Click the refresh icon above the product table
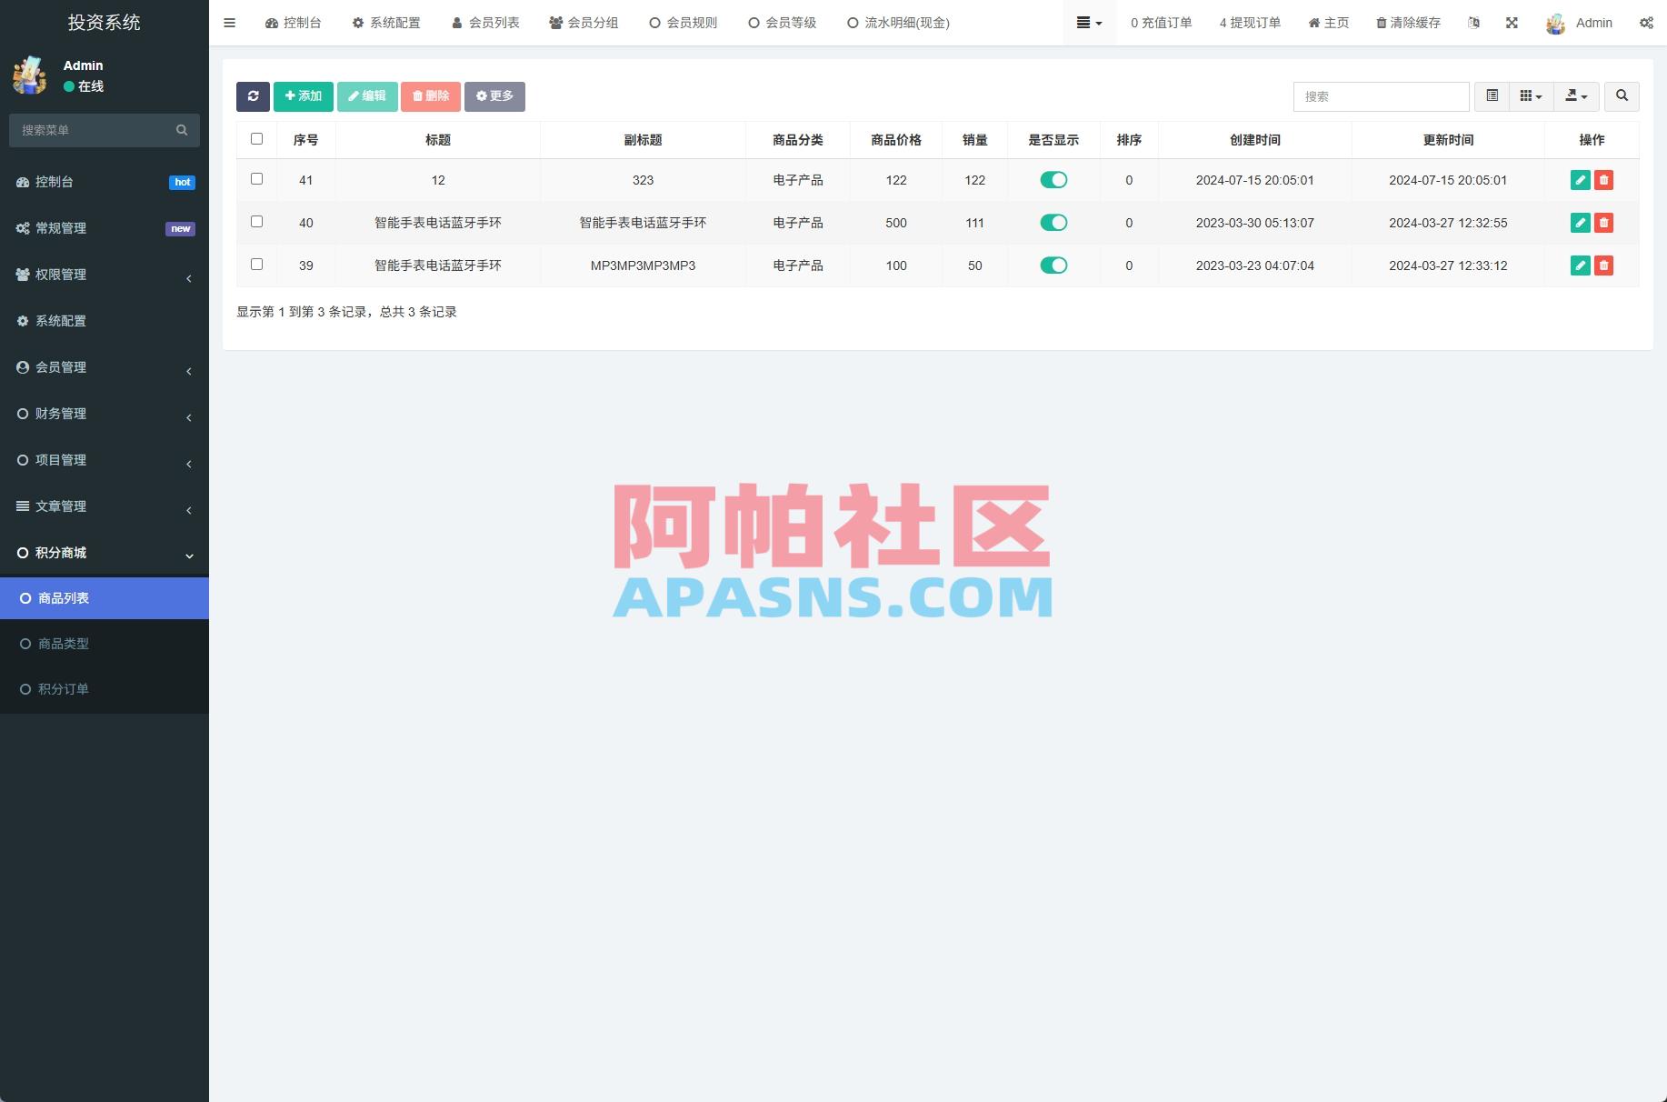The height and width of the screenshot is (1102, 1667). (x=254, y=96)
